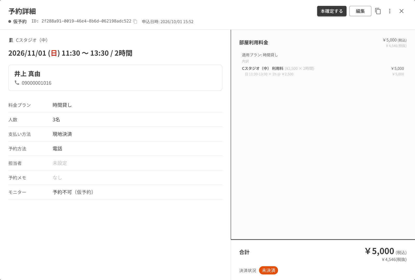
Task: Close the reservation detail dialog
Action: [402, 11]
